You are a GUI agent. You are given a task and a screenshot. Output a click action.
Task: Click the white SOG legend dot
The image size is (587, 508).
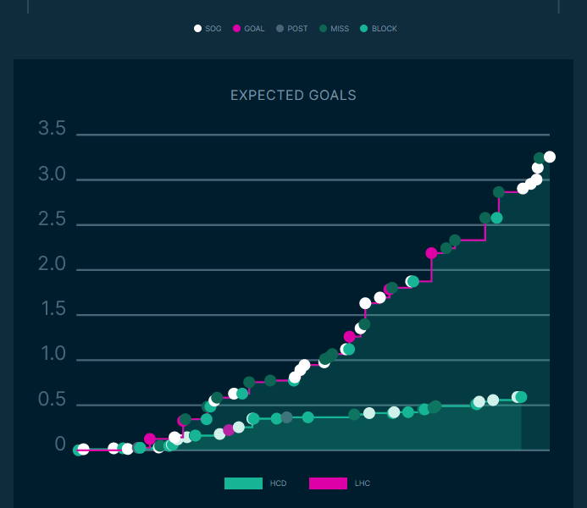(x=197, y=29)
